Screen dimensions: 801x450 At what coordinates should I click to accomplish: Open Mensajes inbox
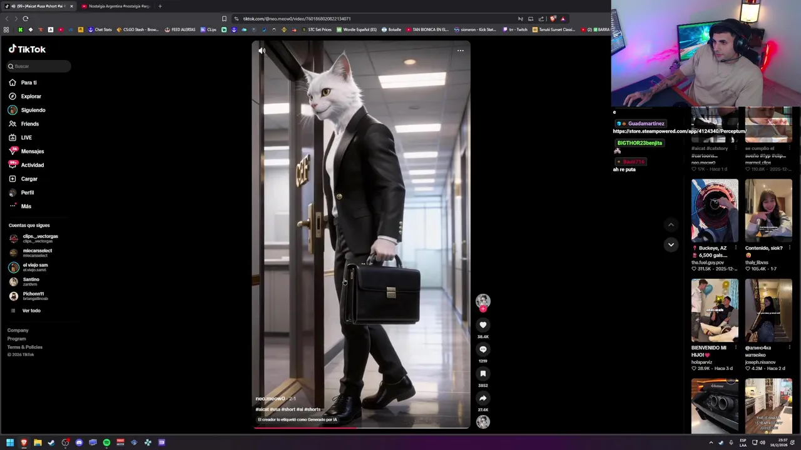(x=26, y=151)
